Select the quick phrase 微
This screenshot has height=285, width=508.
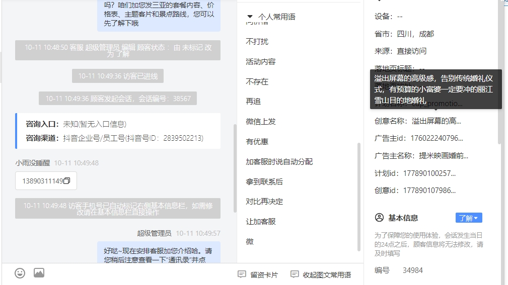(249, 241)
